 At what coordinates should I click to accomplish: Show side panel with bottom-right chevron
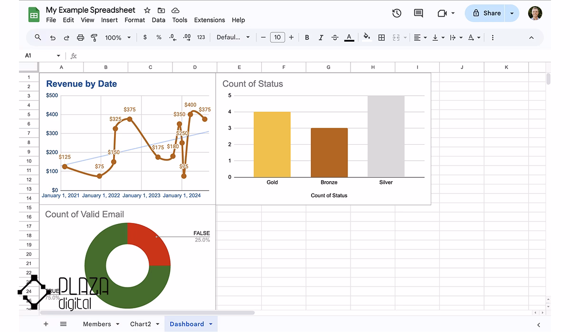(539, 324)
